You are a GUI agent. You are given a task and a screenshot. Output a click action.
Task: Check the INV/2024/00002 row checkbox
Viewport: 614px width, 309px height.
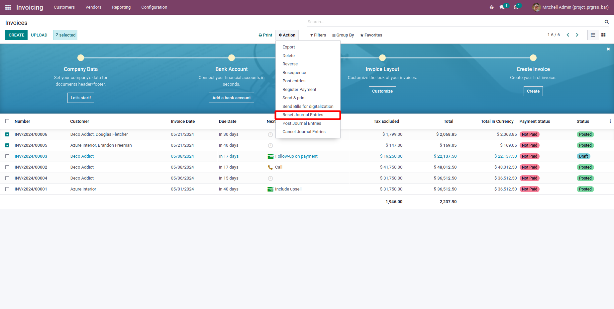7,167
